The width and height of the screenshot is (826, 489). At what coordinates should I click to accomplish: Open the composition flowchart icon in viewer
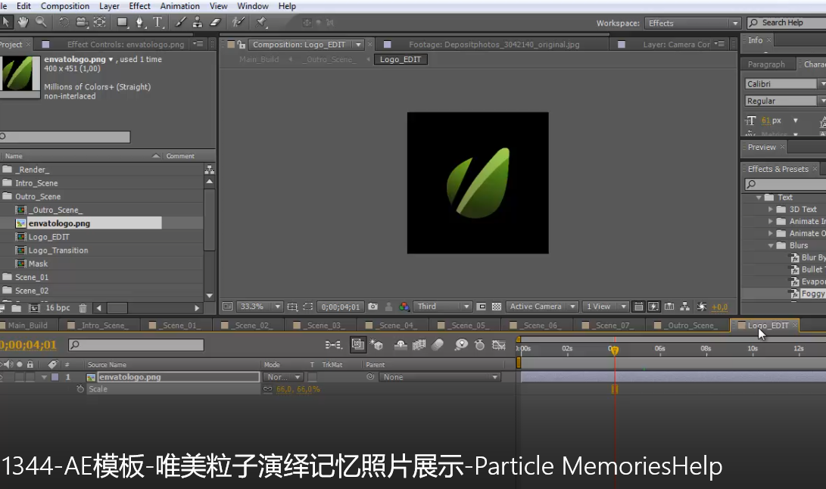pyautogui.click(x=685, y=307)
